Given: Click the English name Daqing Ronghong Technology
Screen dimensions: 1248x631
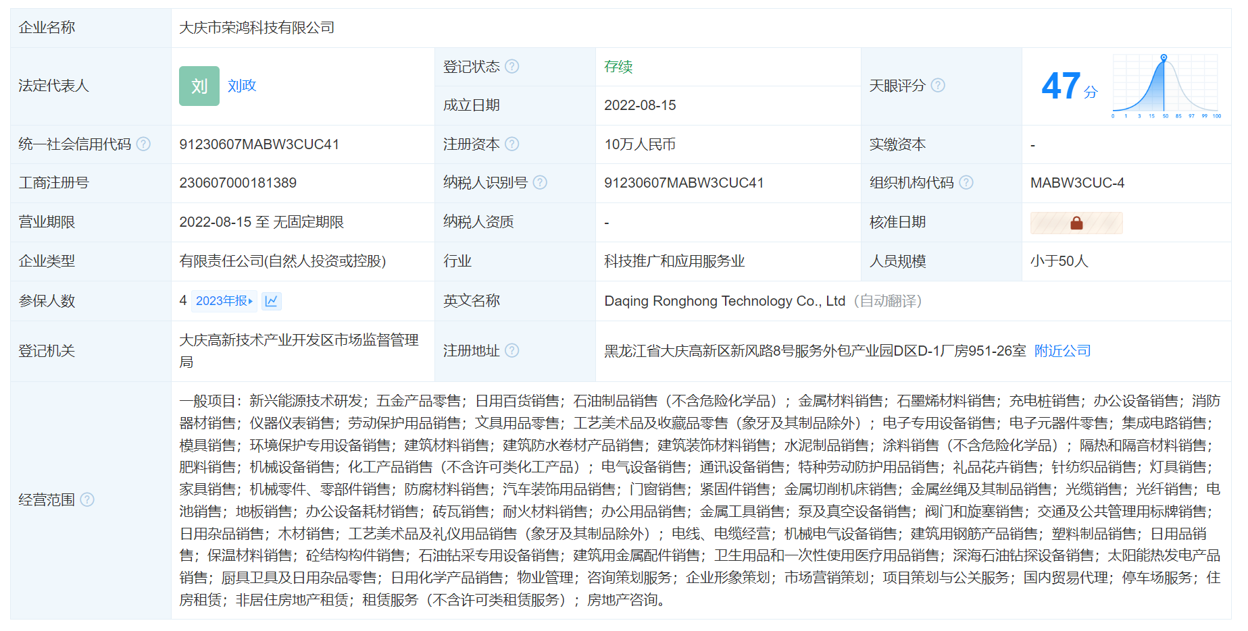Looking at the screenshot, I should coord(724,301).
